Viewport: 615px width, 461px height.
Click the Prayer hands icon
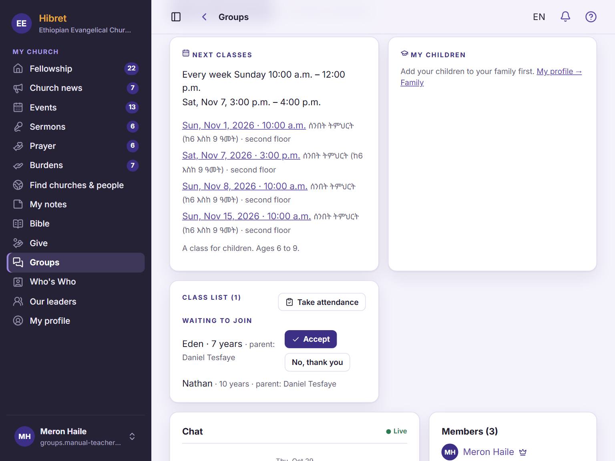tap(18, 146)
